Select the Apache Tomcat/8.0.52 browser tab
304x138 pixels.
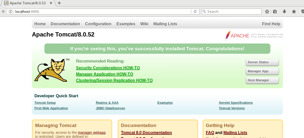tap(28, 3)
